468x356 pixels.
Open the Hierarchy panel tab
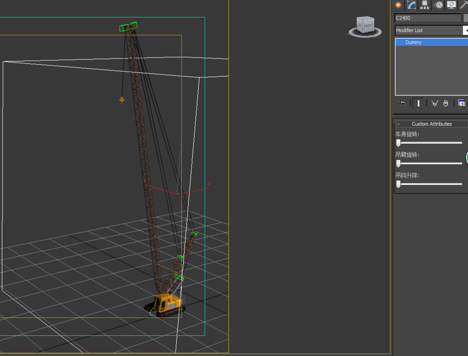pyautogui.click(x=425, y=5)
